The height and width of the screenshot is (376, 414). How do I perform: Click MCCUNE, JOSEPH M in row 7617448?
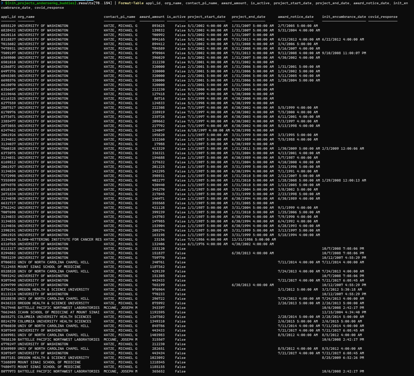coord(120,308)
